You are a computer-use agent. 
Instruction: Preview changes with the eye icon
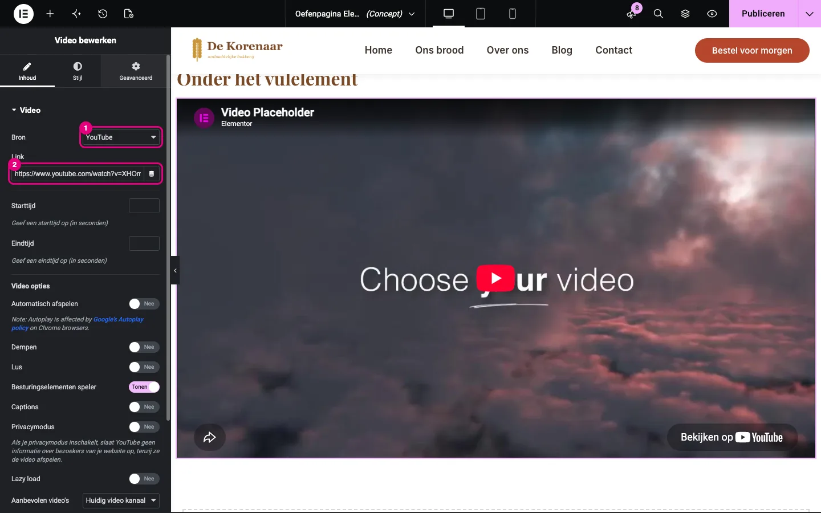point(712,14)
